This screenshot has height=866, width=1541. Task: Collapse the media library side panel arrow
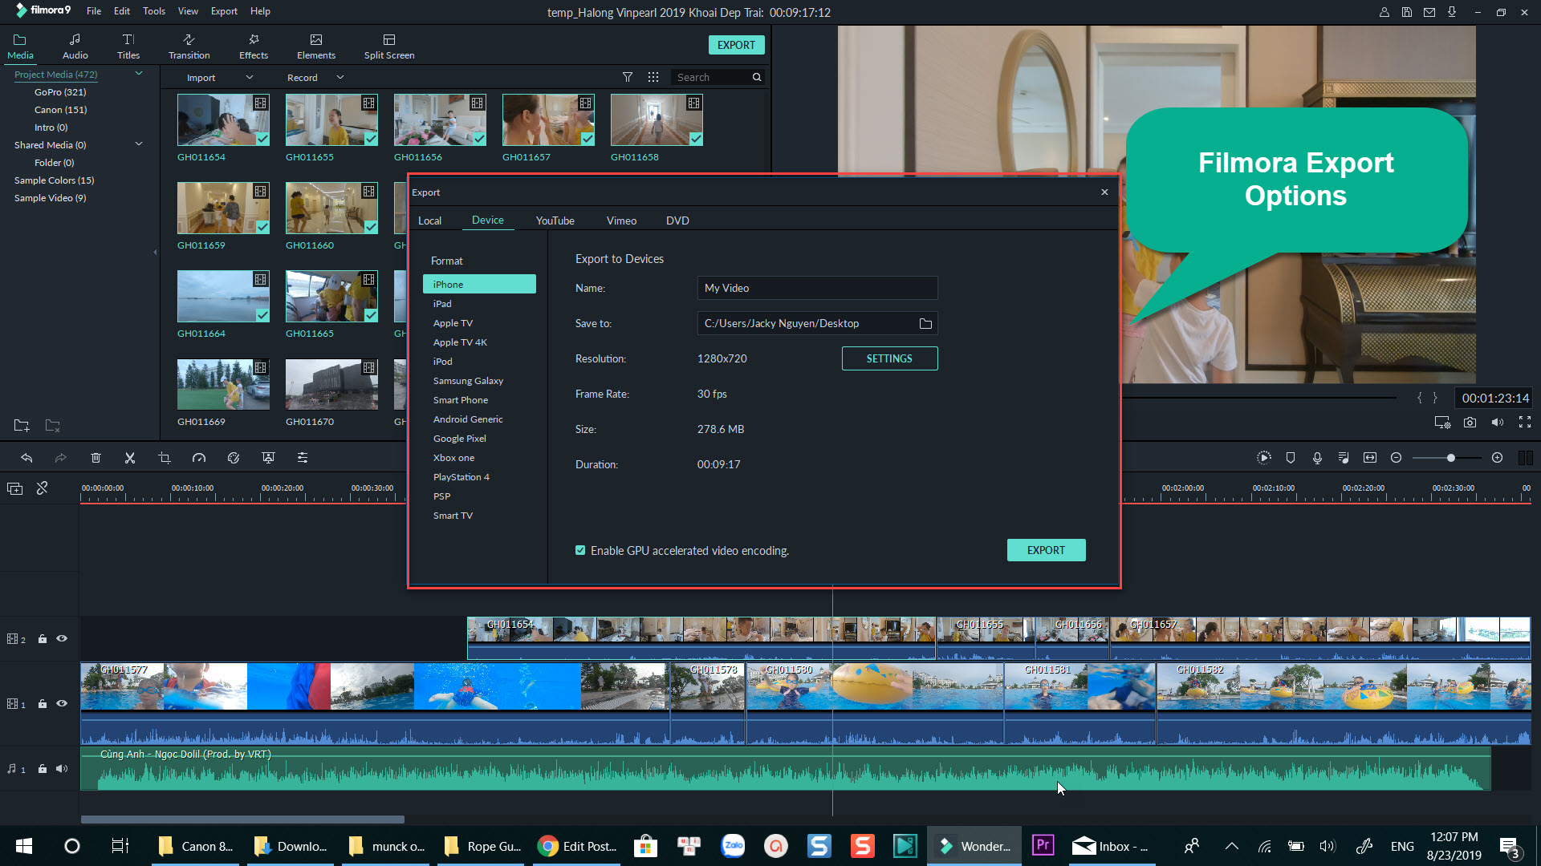155,253
